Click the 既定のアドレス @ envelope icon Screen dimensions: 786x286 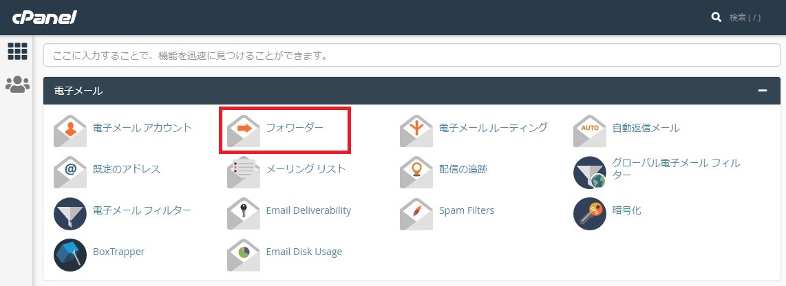click(x=70, y=173)
